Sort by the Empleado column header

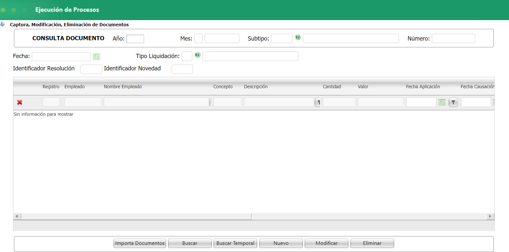coord(75,87)
